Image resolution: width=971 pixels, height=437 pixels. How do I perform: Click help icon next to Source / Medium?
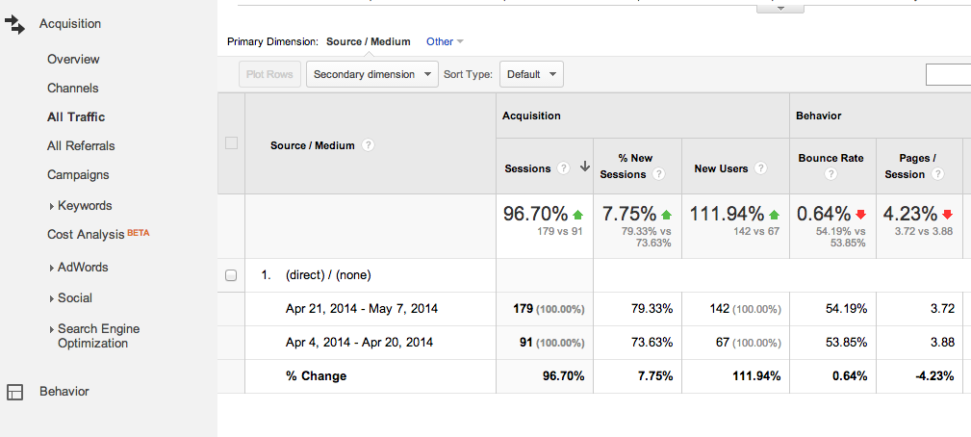(x=368, y=145)
